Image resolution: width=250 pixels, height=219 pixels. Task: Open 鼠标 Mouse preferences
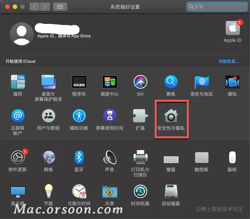[x=232, y=157]
